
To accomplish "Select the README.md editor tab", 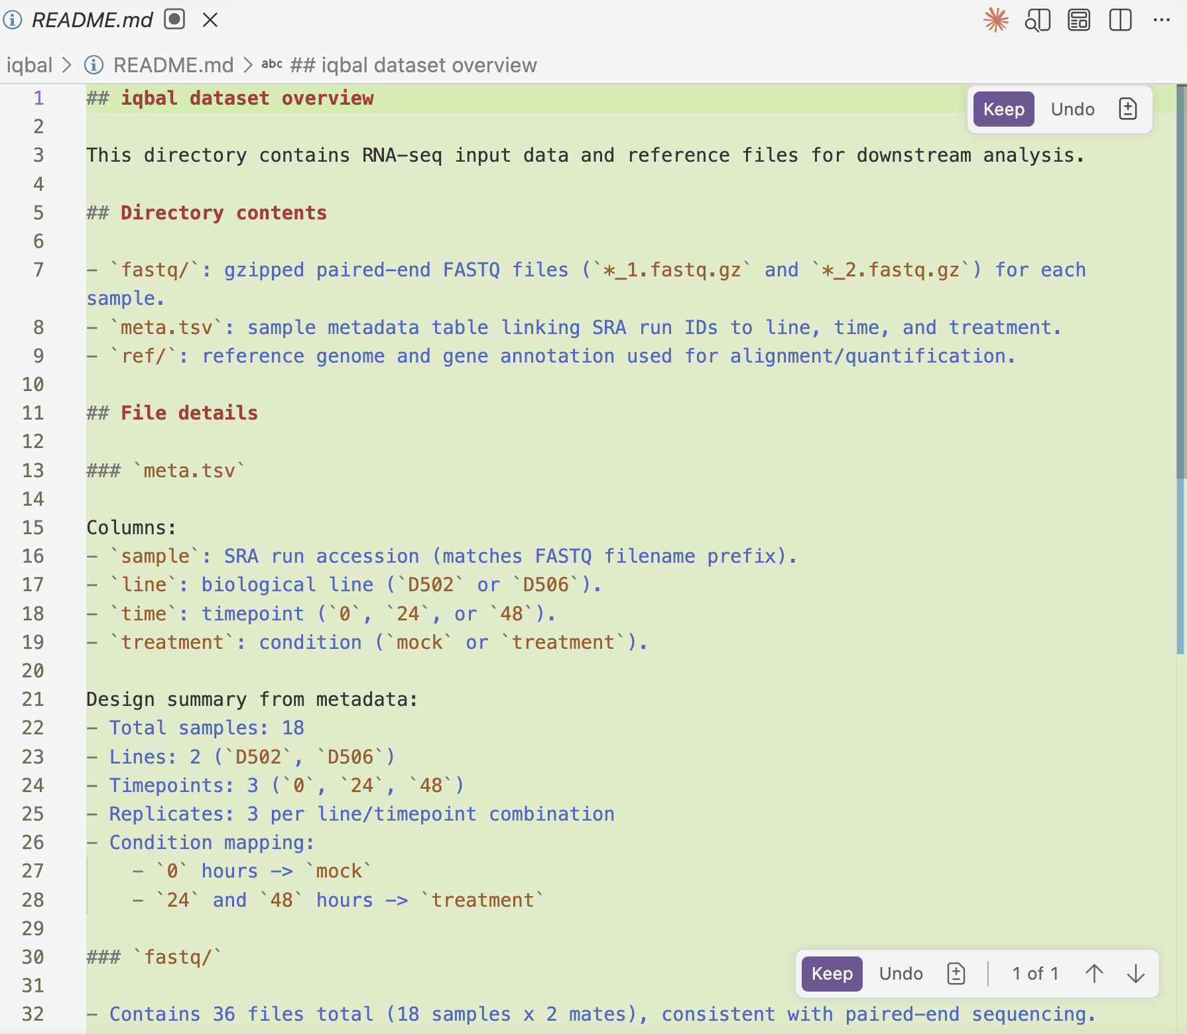I will point(92,20).
